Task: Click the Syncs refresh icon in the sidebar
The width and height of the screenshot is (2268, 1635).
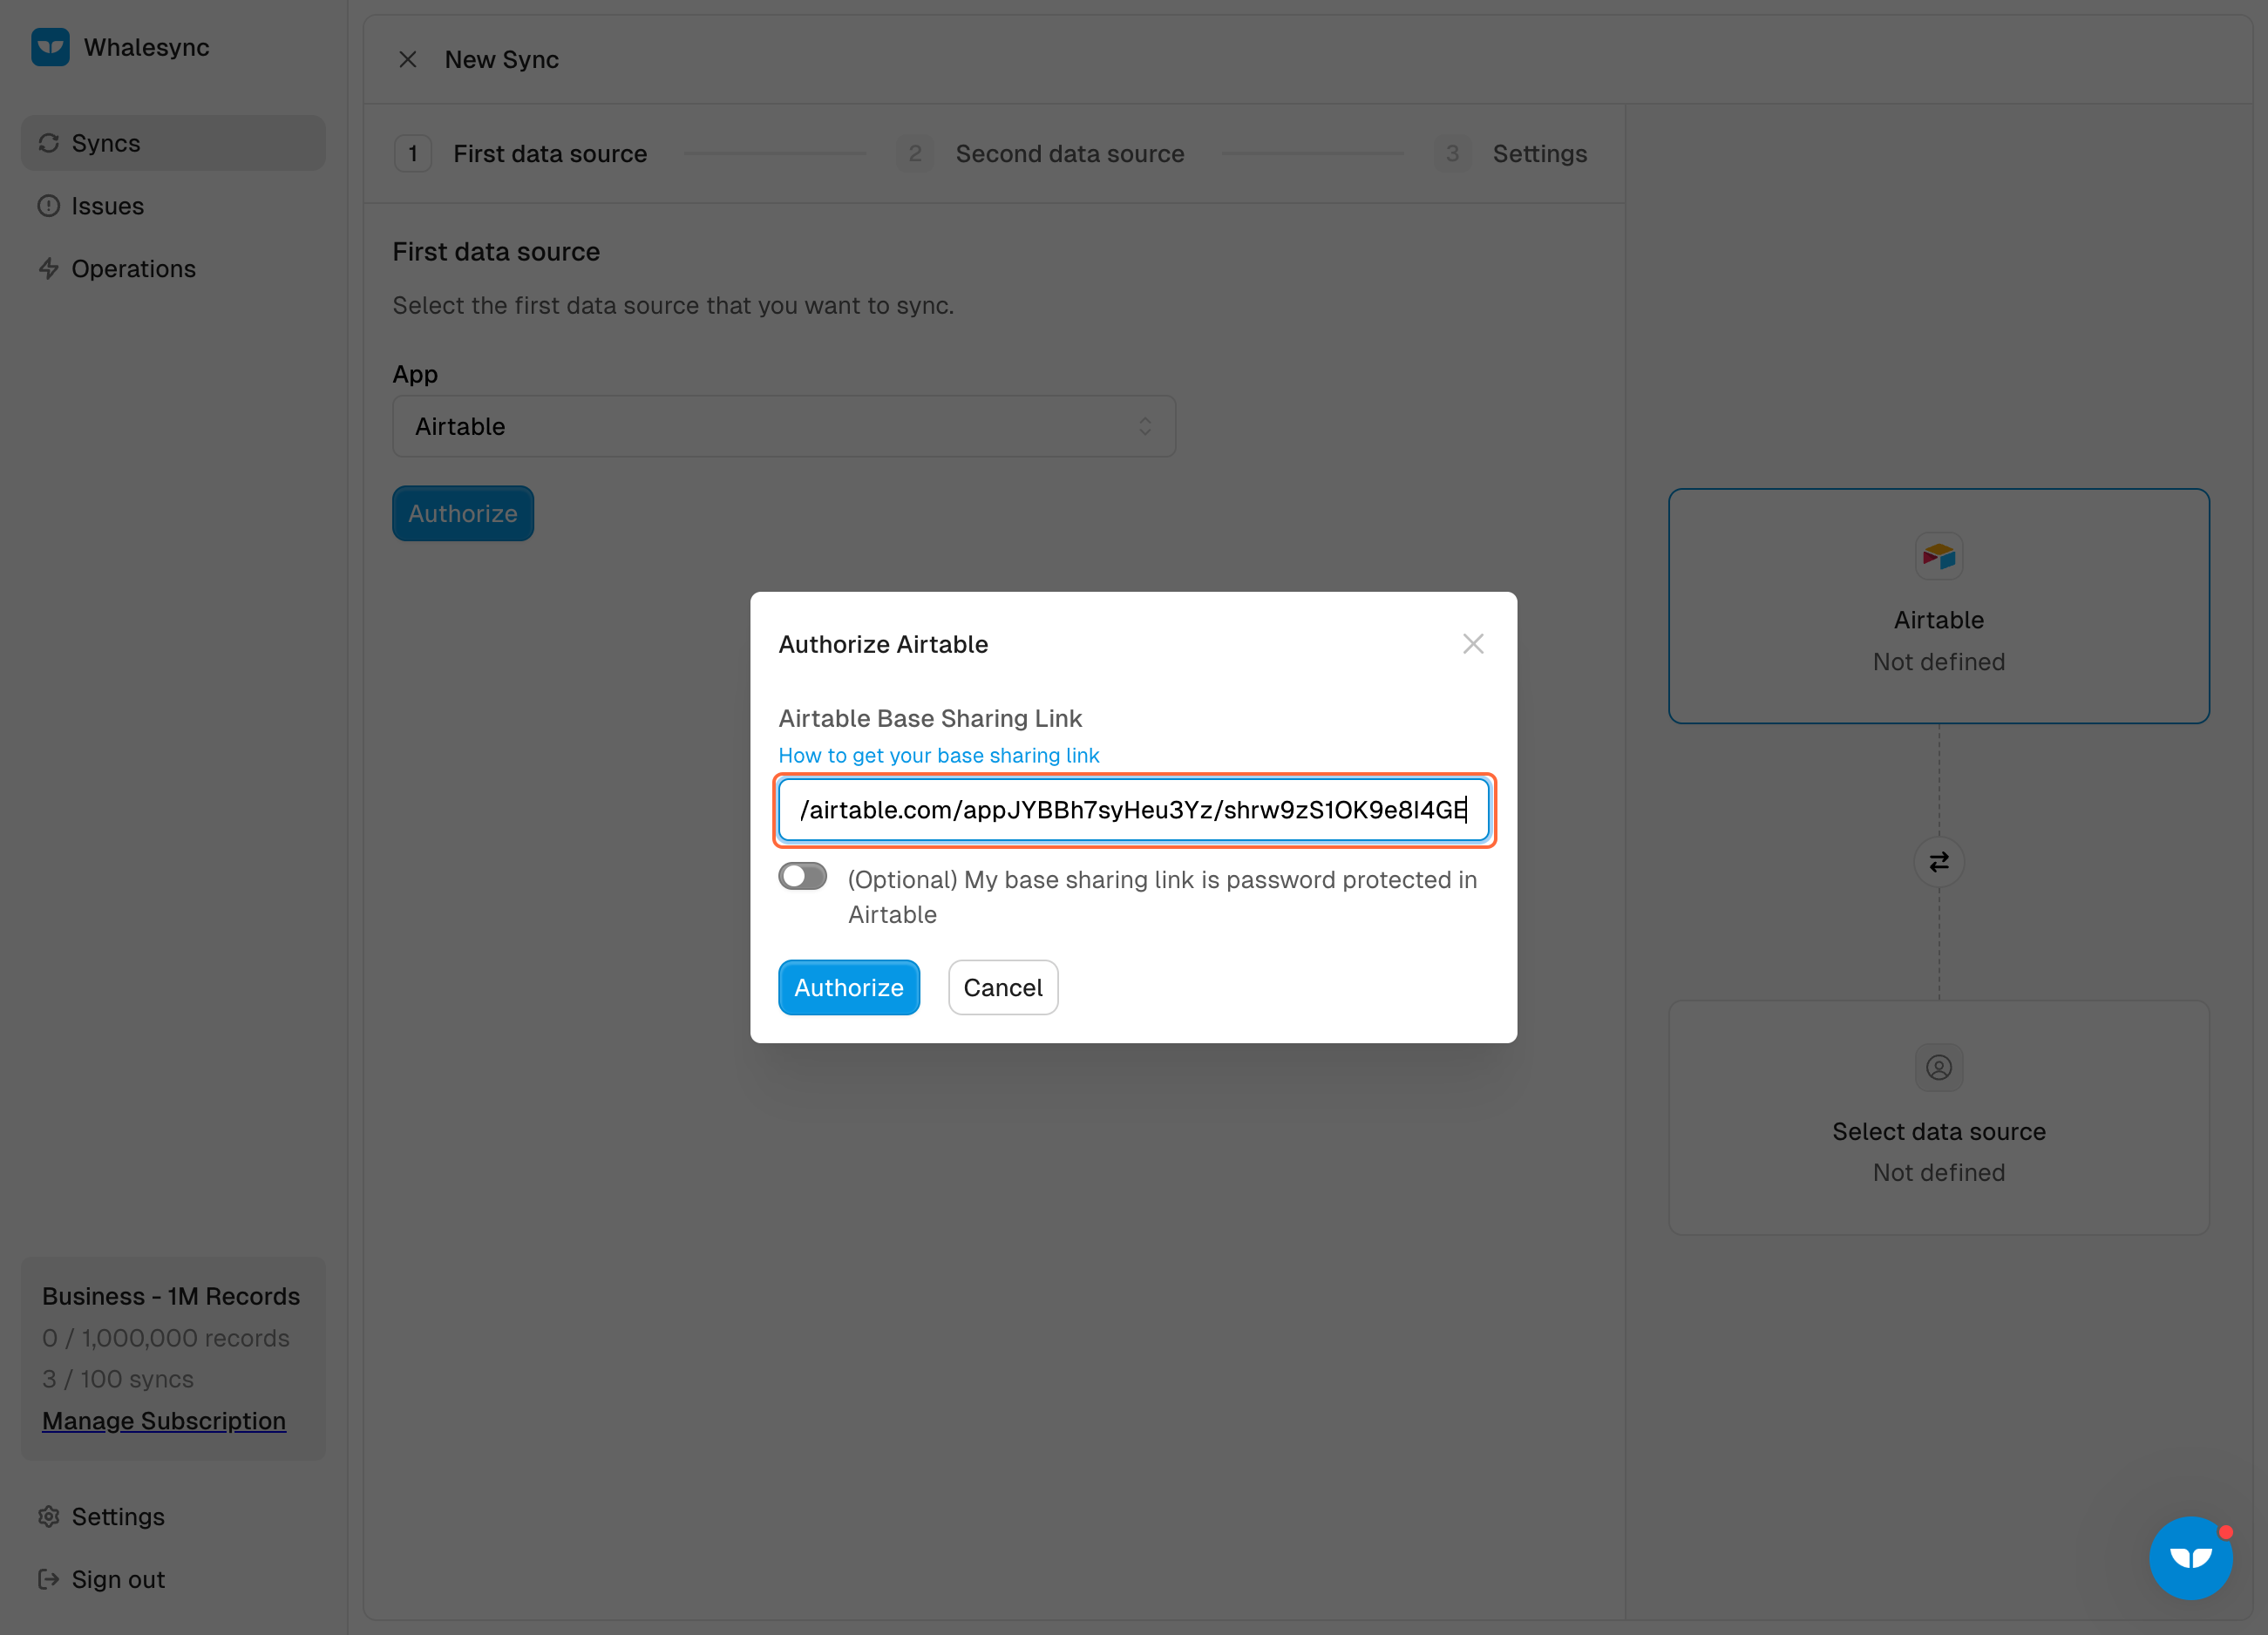Action: tap(49, 143)
